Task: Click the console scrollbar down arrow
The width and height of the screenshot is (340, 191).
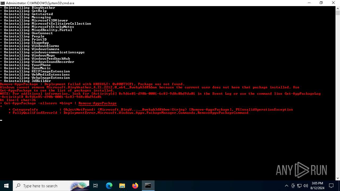Action: click(338, 178)
